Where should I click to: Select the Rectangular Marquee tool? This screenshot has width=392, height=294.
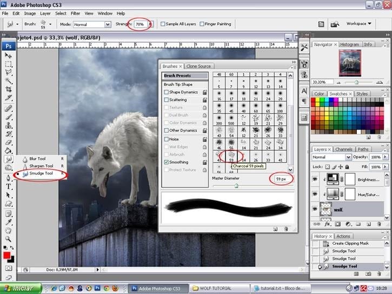pos(8,64)
